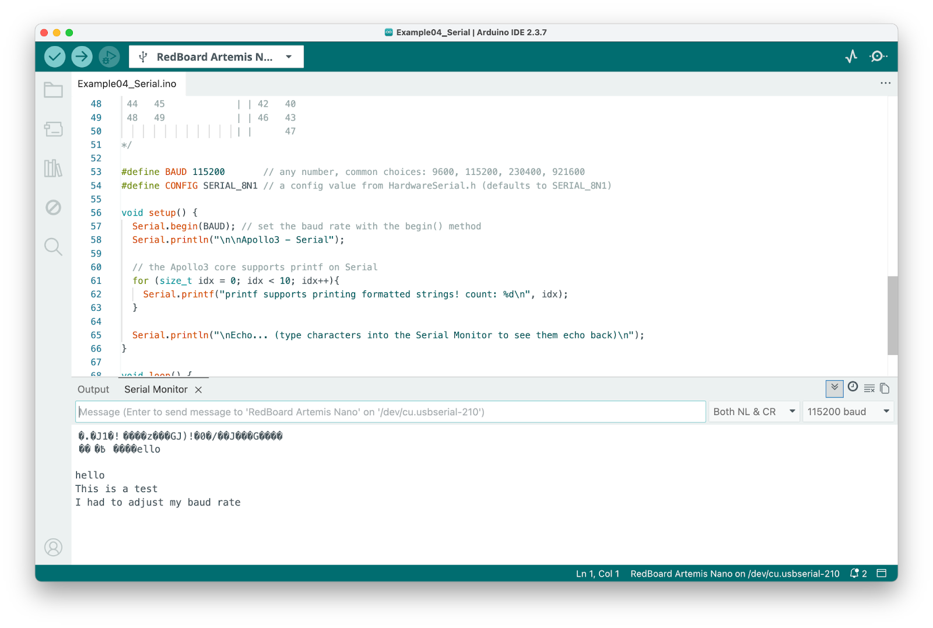Switch to the Output tab
Image resolution: width=933 pixels, height=628 pixels.
[x=93, y=389]
